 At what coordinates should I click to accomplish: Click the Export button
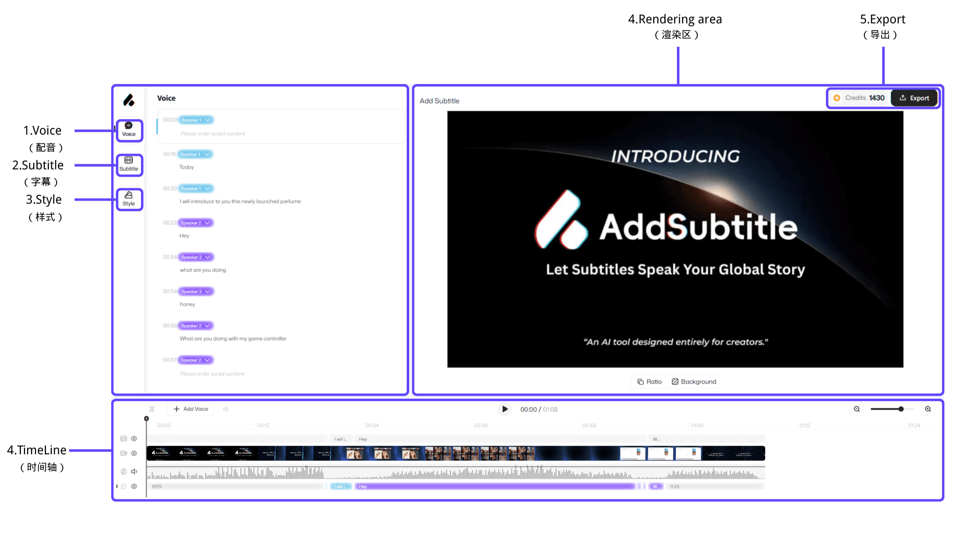point(914,98)
